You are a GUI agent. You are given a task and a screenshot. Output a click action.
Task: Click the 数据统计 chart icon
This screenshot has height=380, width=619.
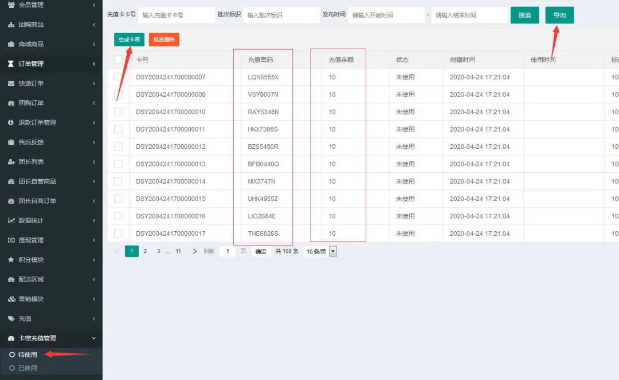(x=11, y=220)
